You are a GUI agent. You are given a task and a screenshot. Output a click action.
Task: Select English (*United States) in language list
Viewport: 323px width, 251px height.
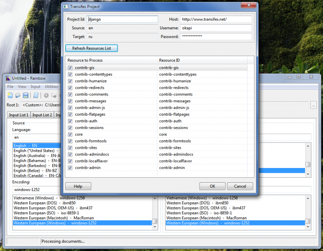[37, 151]
